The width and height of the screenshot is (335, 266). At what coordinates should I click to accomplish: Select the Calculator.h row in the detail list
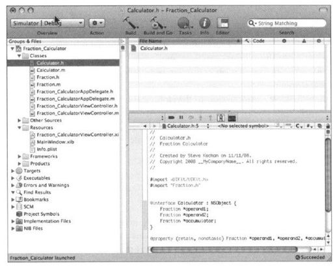(x=227, y=48)
